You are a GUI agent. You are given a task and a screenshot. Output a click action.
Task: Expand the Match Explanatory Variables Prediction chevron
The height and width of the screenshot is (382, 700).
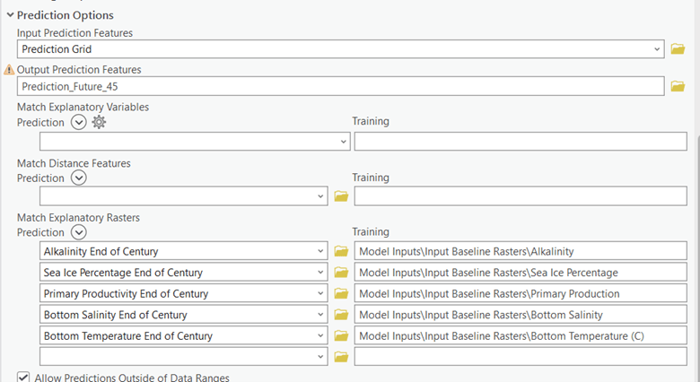[78, 122]
